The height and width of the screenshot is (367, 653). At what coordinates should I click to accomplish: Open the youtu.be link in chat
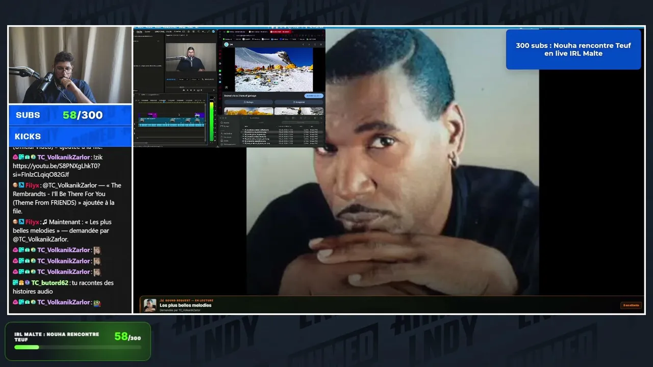(56, 170)
